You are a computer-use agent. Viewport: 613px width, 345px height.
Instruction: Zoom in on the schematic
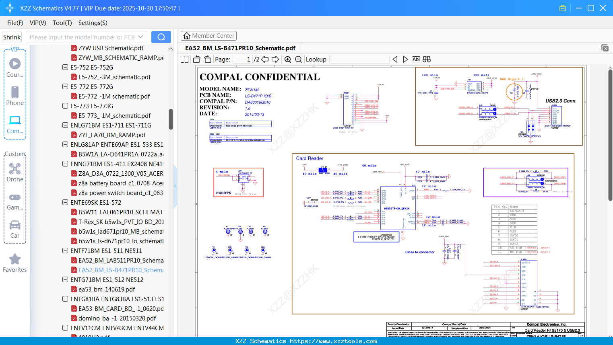point(288,60)
